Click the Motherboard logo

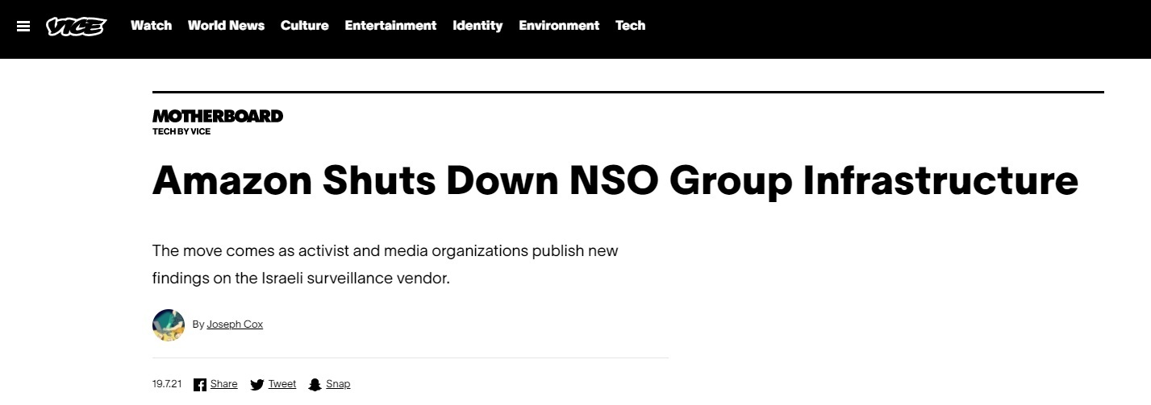[218, 116]
